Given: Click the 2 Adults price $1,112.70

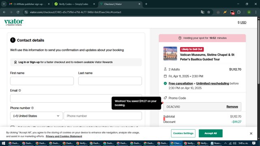Looking at the screenshot, I should (x=235, y=69).
